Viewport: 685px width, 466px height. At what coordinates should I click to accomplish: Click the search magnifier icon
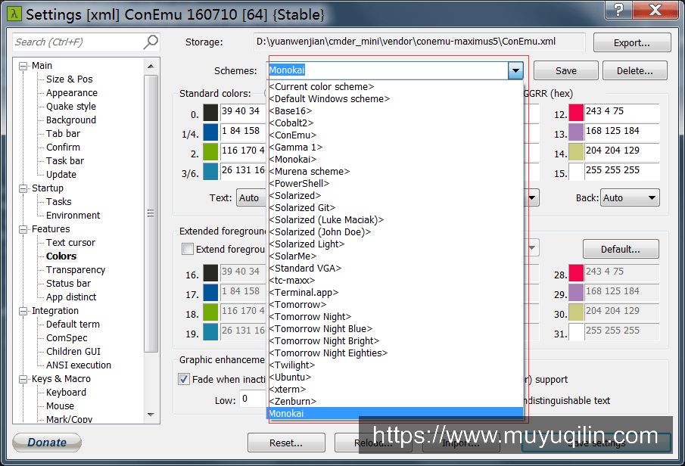151,42
